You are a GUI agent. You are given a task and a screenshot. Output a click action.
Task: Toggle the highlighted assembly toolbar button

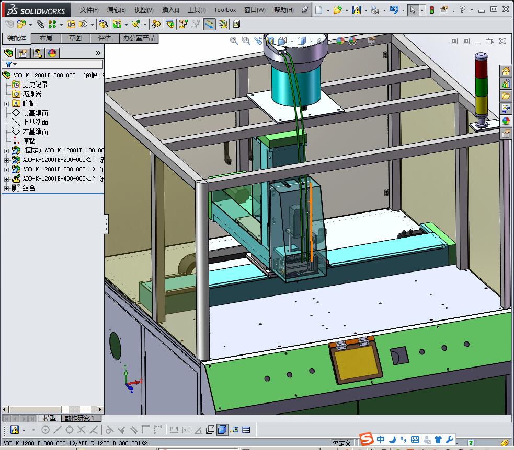pos(209,24)
